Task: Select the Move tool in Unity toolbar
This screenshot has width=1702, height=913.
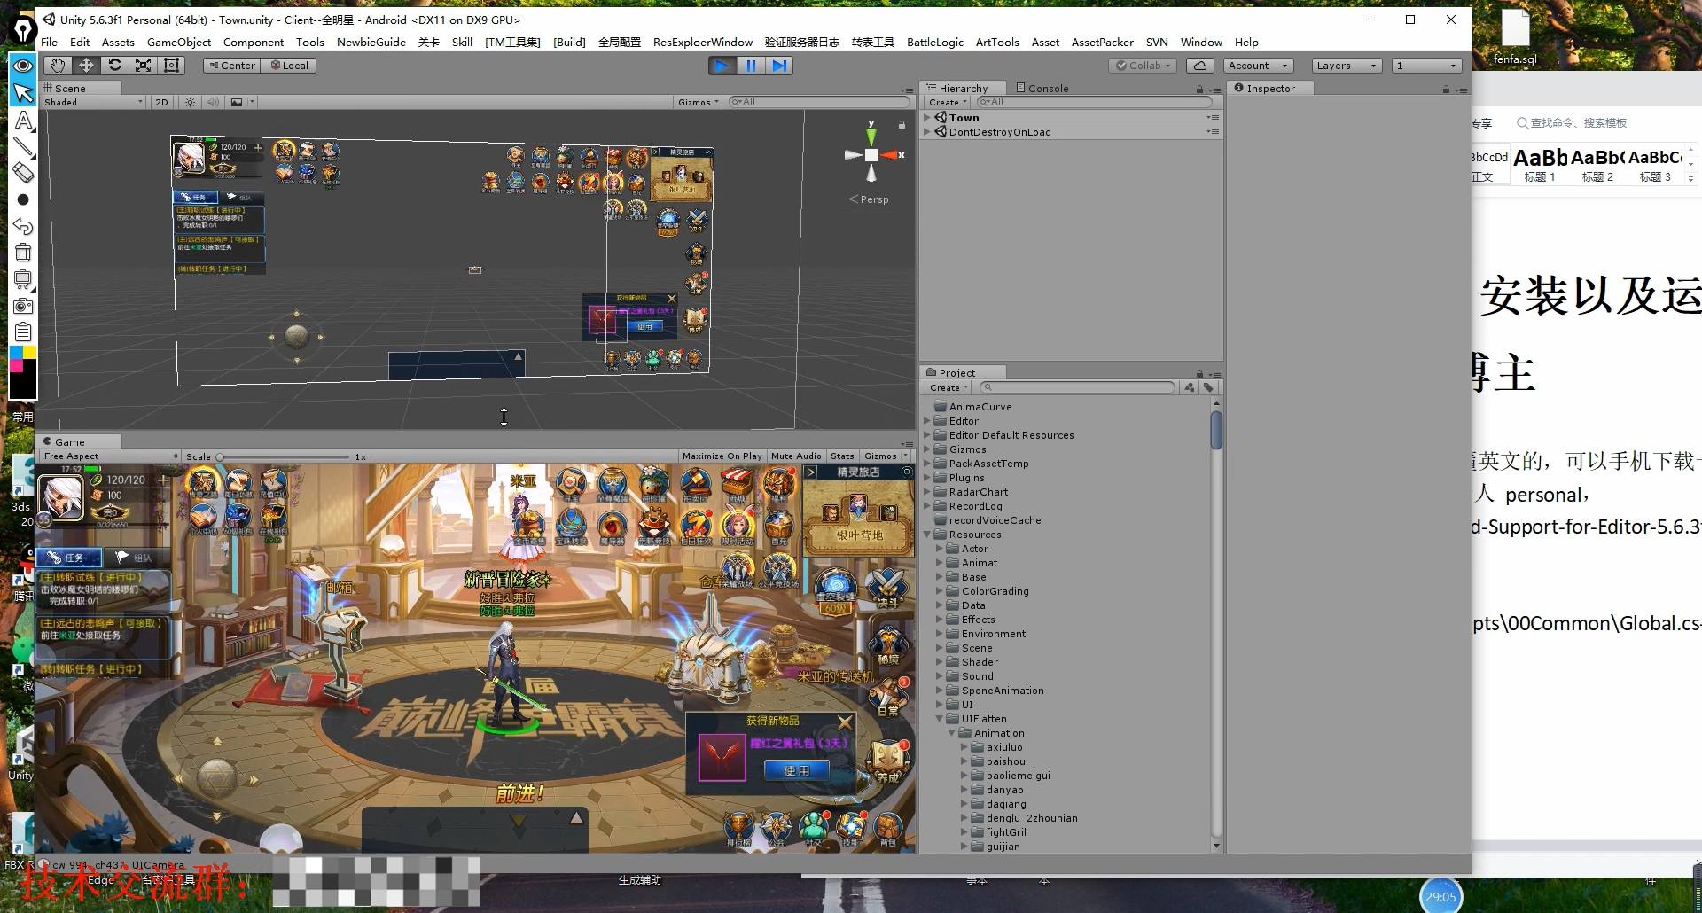Action: click(x=86, y=66)
